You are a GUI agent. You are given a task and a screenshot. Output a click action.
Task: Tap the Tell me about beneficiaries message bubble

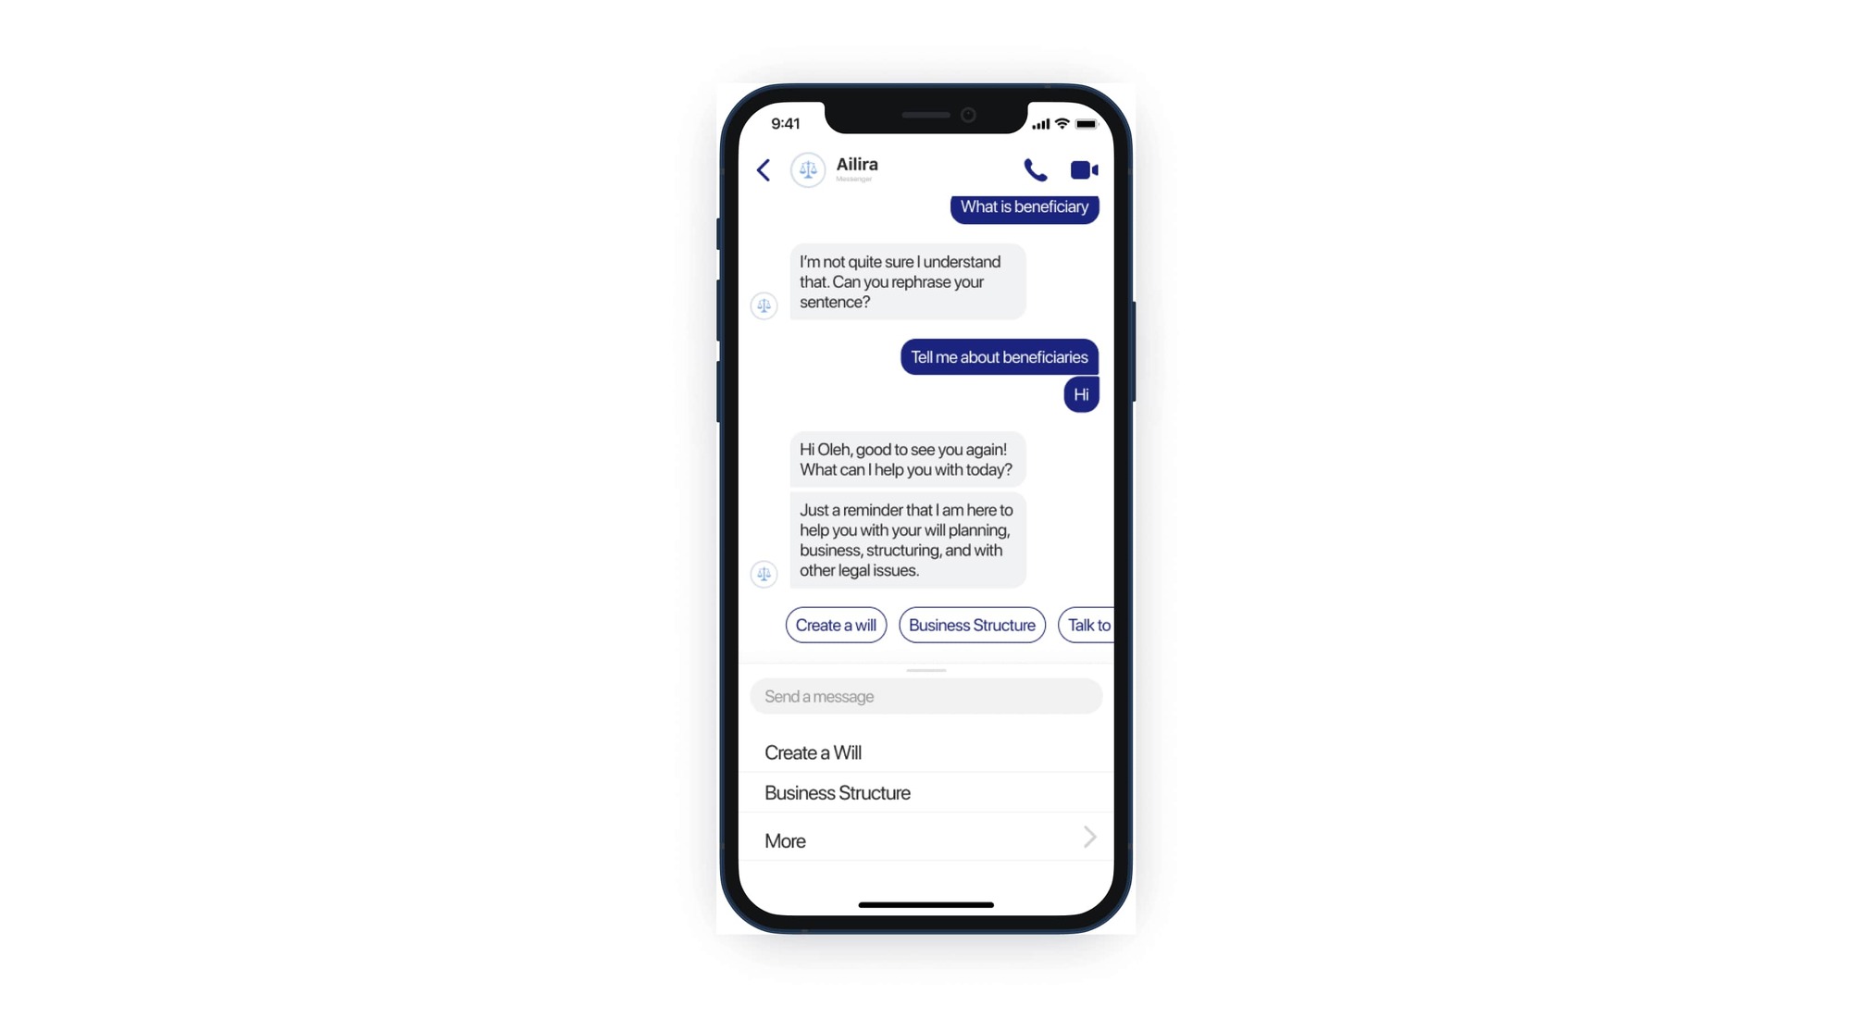999,356
